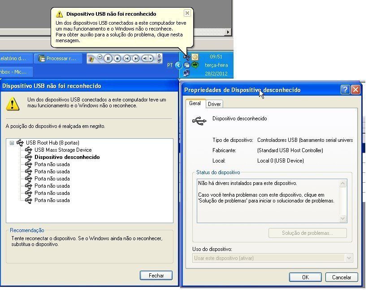
Task: Click the icon beside bold Dispositivo desconhecido
Action: tap(28, 157)
